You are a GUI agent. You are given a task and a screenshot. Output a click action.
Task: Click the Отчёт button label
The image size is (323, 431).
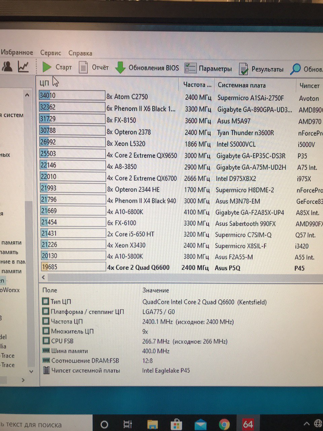(100, 67)
